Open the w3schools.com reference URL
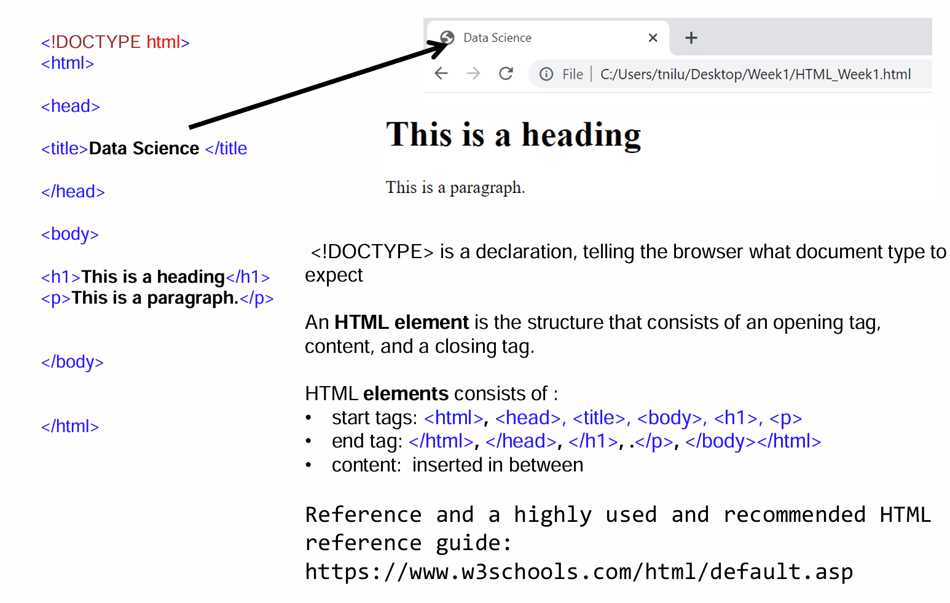Screen dimensions: 950x603 tap(578, 572)
